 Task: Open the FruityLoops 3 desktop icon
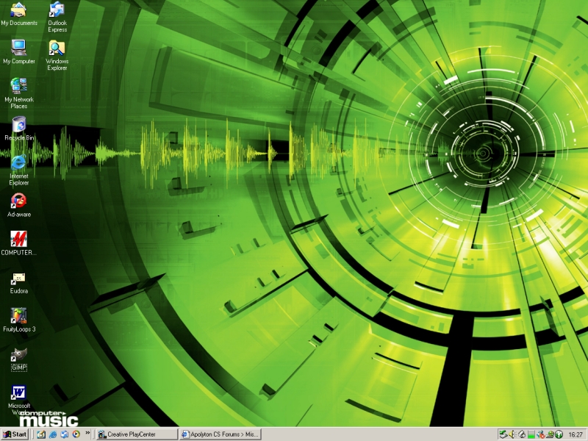pos(19,315)
